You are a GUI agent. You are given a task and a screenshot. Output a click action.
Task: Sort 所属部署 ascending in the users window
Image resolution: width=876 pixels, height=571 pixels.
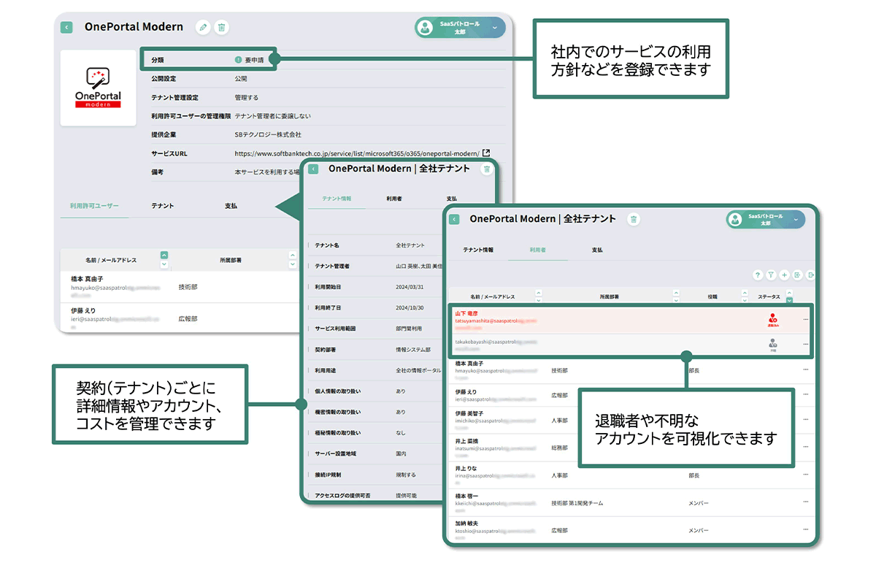click(676, 294)
